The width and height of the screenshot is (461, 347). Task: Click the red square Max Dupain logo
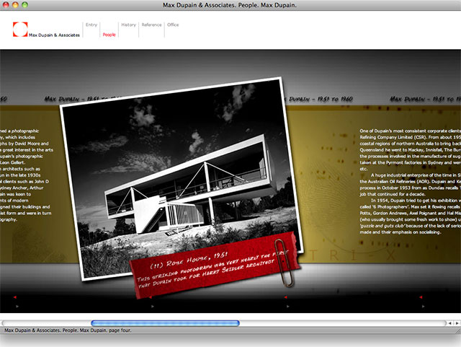point(20,29)
